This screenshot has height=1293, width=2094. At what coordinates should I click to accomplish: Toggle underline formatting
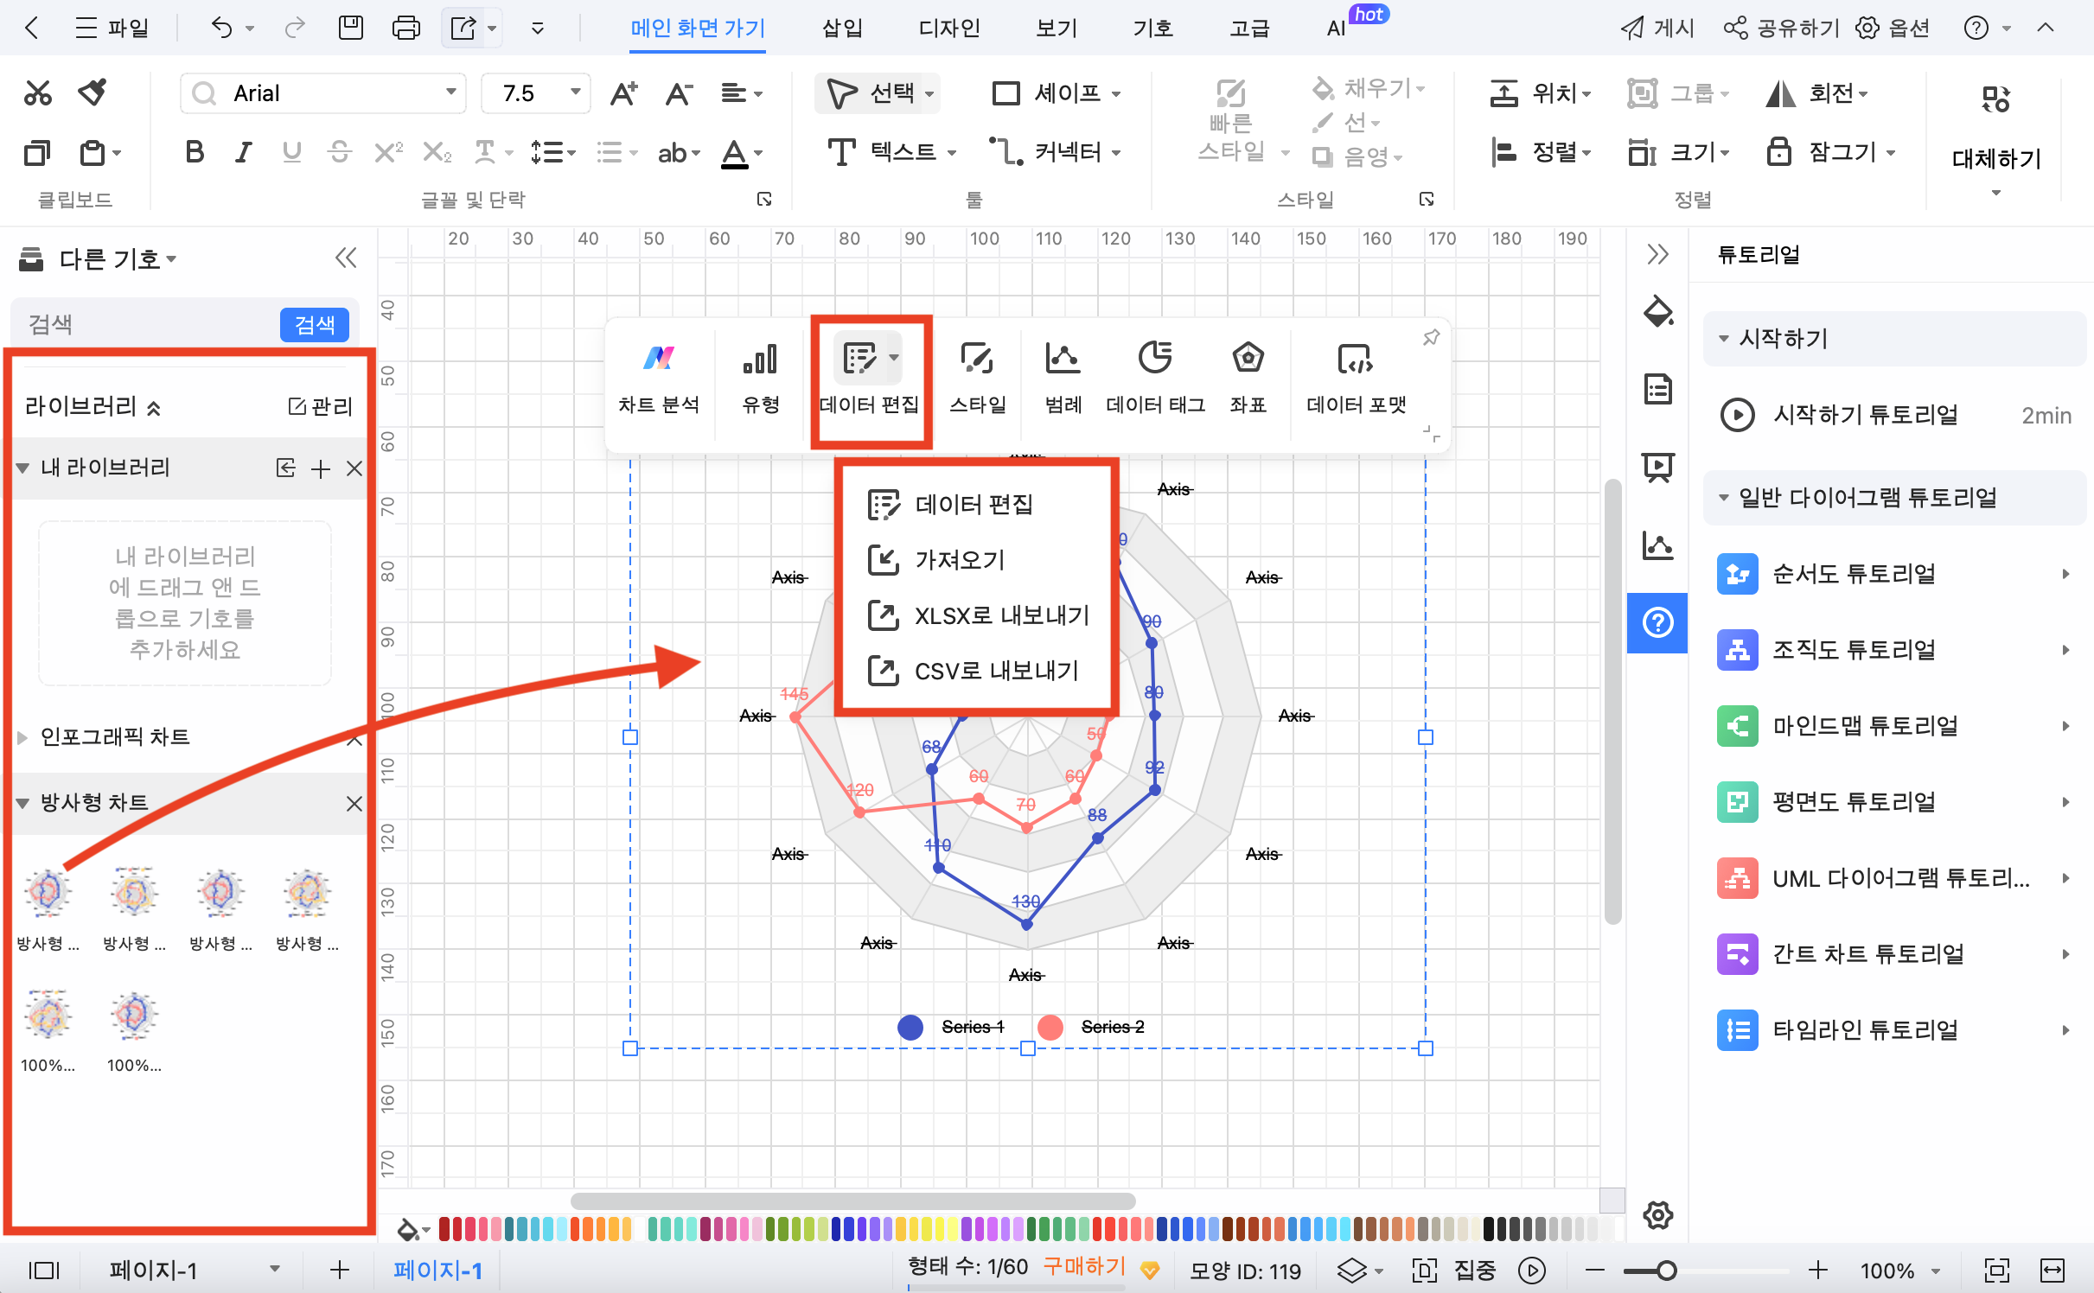click(291, 153)
